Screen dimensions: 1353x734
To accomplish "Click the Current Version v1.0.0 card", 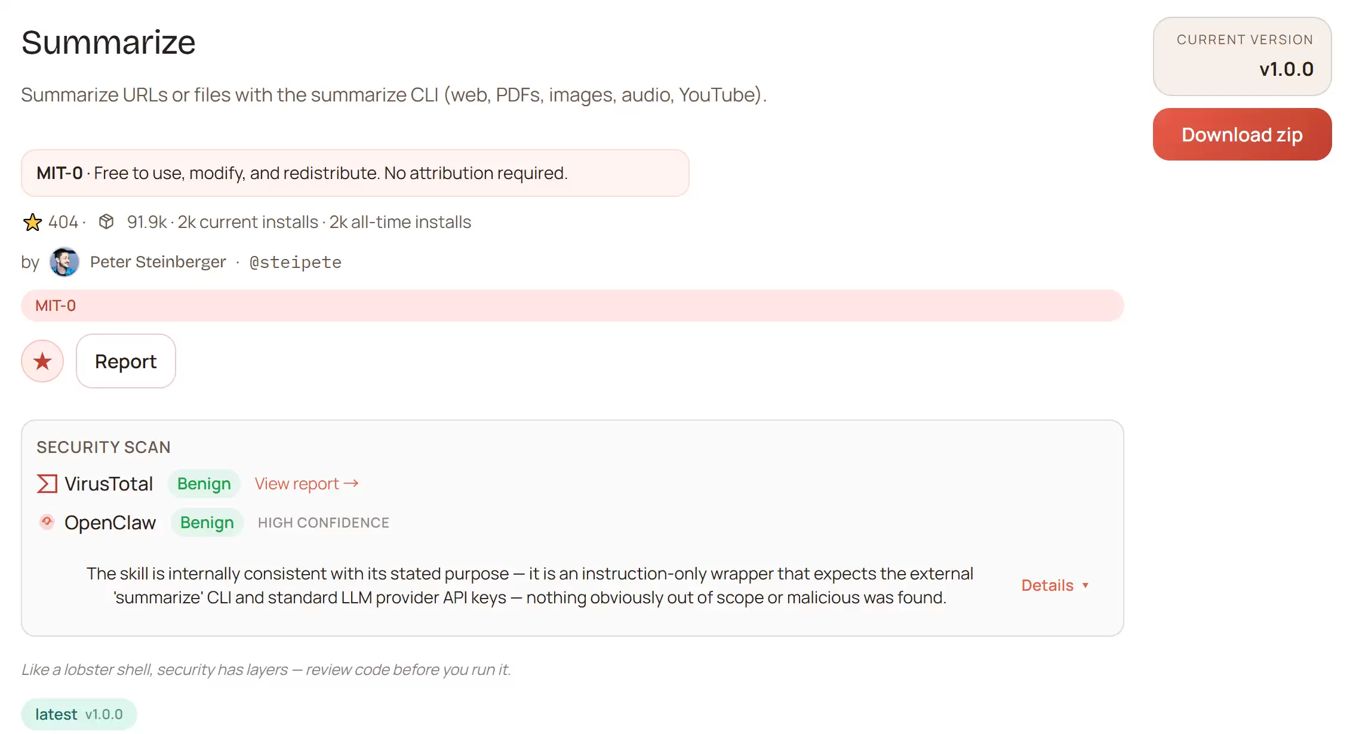I will [x=1242, y=56].
